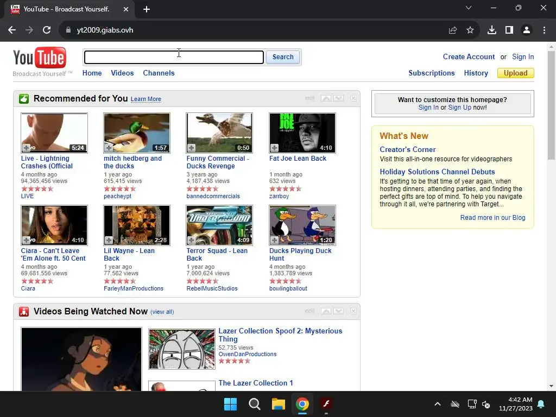The image size is (556, 417).
Task: Bookmark this page with star icon
Action: (470, 30)
